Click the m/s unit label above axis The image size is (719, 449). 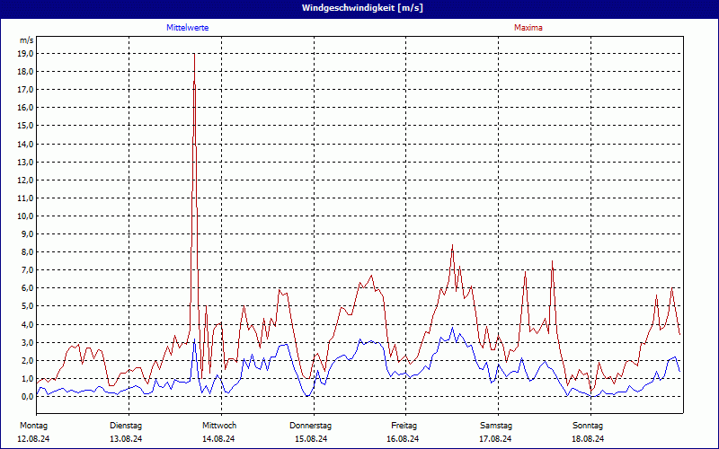click(26, 40)
